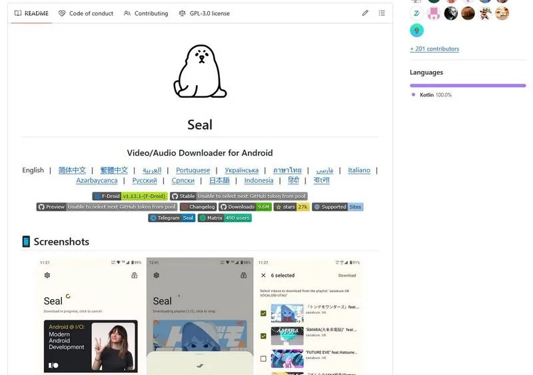Click the stars 27k badge
This screenshot has width=533, height=375.
292,207
